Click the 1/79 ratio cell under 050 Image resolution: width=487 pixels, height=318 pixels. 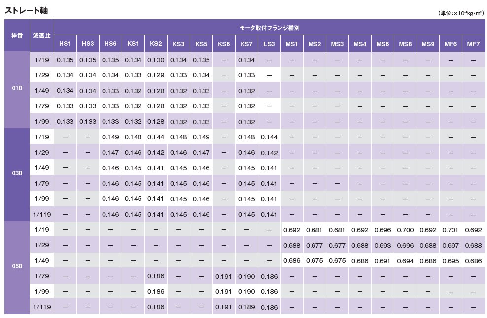(x=42, y=276)
